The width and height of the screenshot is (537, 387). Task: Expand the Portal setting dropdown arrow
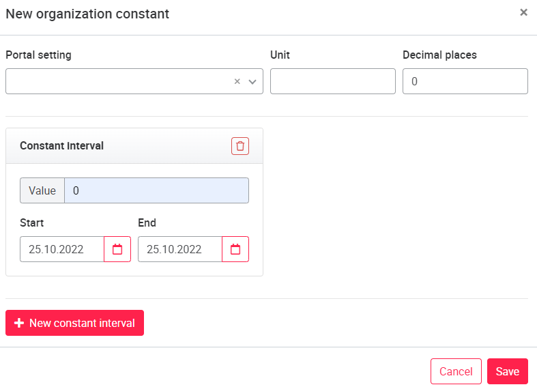pyautogui.click(x=252, y=82)
